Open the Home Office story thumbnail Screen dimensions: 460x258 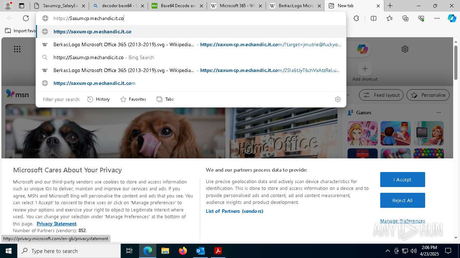[x=284, y=133]
